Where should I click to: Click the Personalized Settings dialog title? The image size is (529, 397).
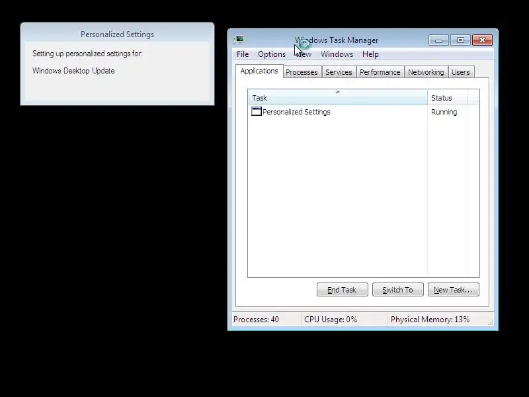(x=117, y=34)
